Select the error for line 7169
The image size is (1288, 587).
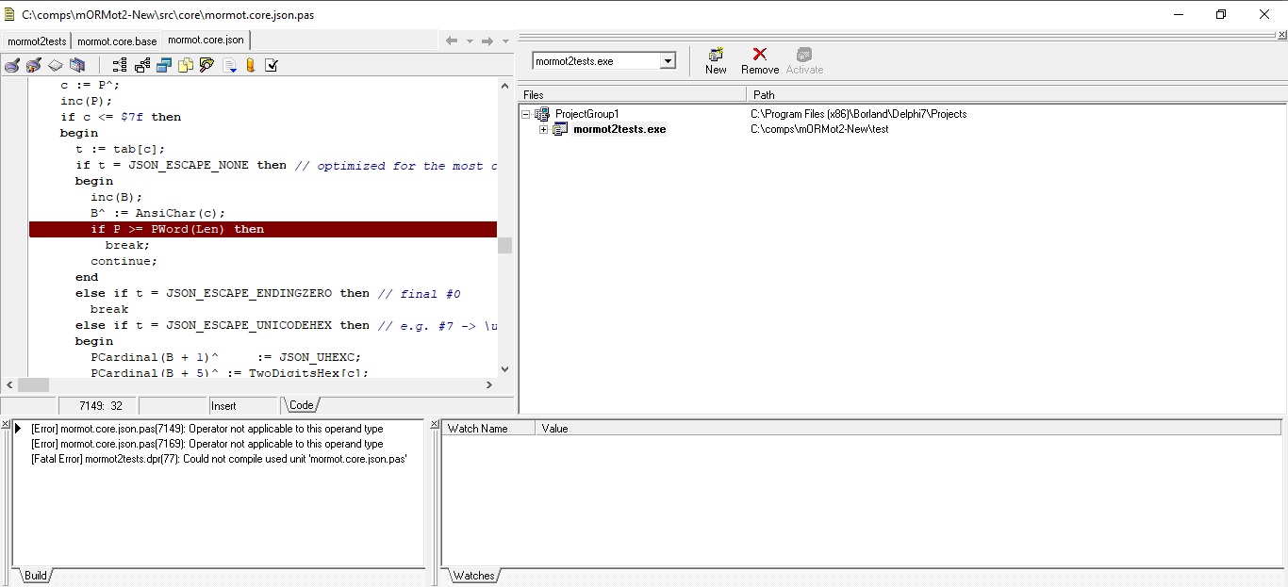click(x=206, y=444)
